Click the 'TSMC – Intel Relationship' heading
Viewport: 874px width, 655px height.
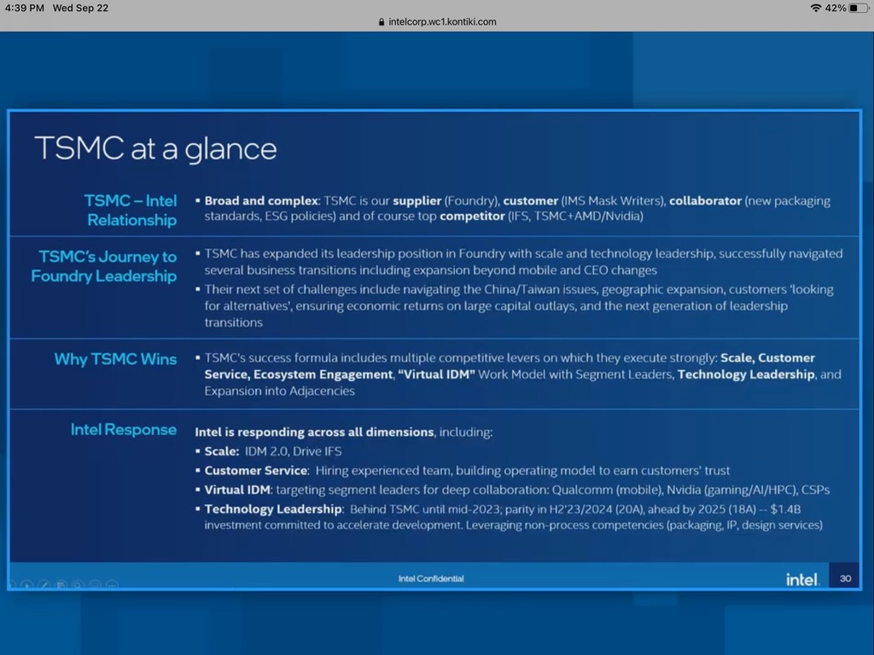130,210
